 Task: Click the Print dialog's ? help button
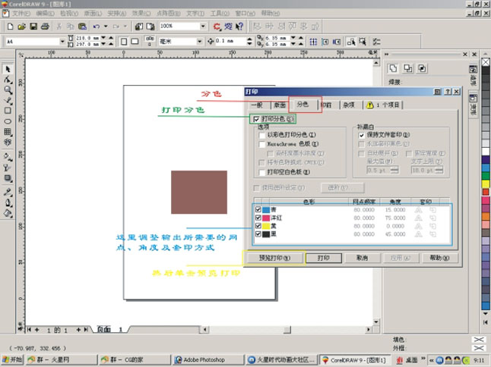click(x=448, y=92)
